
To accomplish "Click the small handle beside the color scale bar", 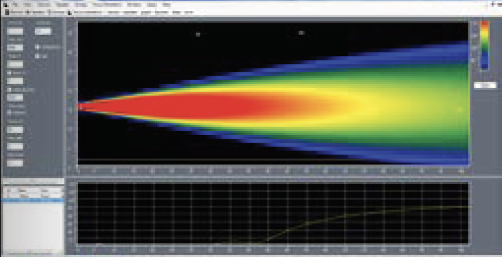I will pos(472,59).
